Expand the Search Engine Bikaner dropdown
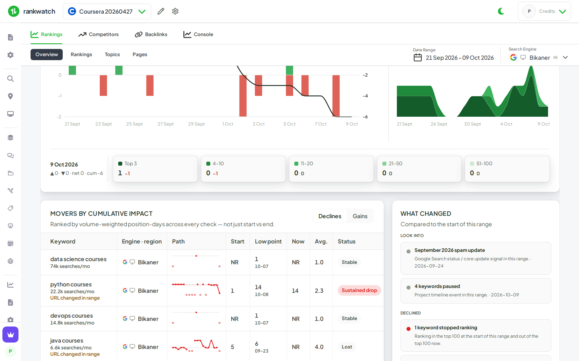The height and width of the screenshot is (361, 579). (539, 57)
